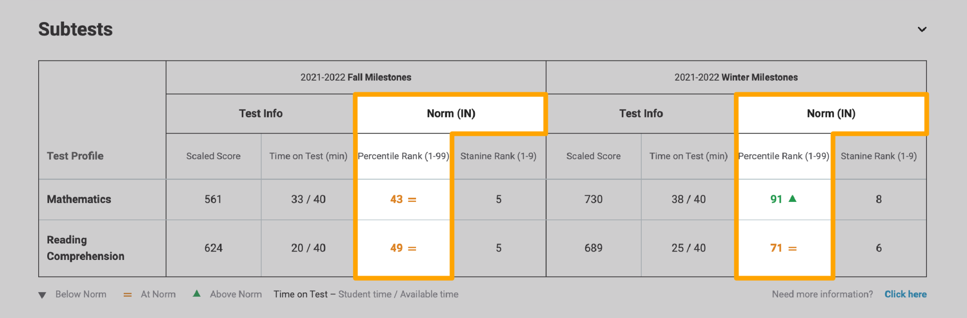The height and width of the screenshot is (318, 967).
Task: Click the Above Norm triangle legend icon
Action: click(x=197, y=294)
